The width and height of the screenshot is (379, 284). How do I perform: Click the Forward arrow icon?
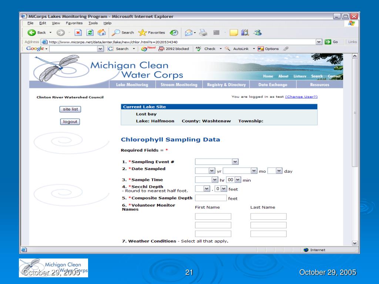click(x=60, y=33)
